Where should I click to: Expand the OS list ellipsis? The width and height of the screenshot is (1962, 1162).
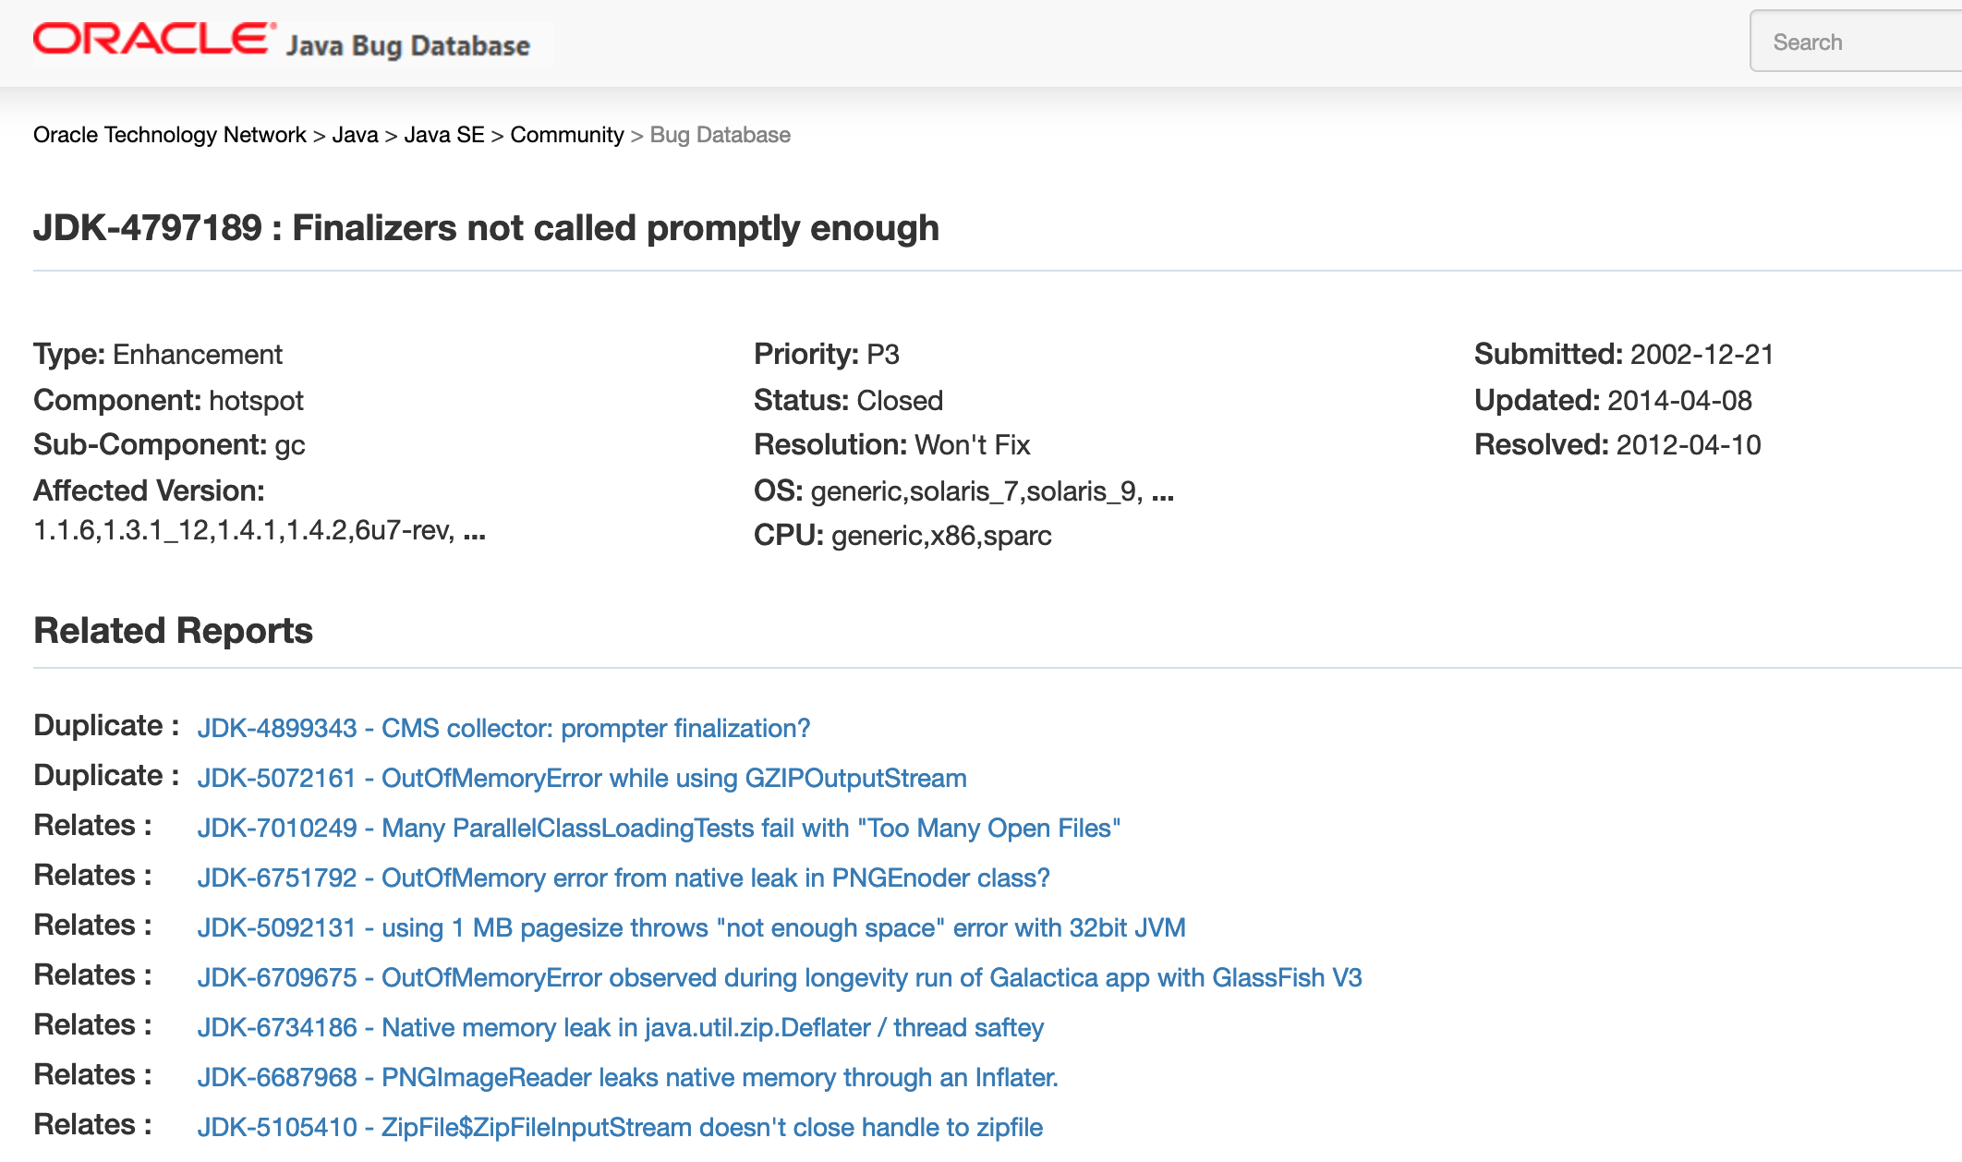(x=1163, y=493)
